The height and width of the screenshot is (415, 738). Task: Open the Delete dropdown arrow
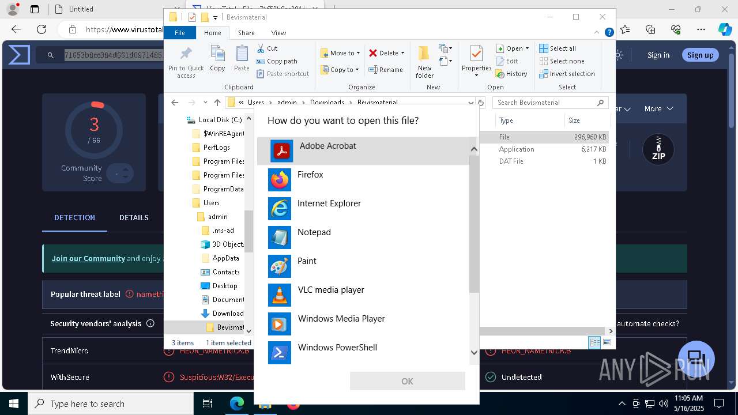click(402, 53)
